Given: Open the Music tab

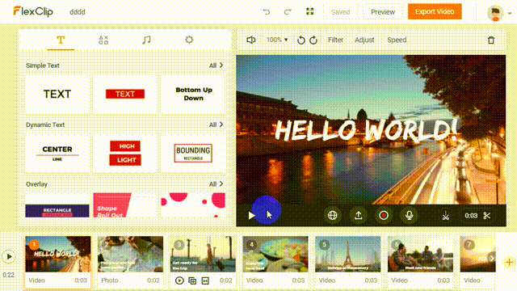Looking at the screenshot, I should pos(146,40).
